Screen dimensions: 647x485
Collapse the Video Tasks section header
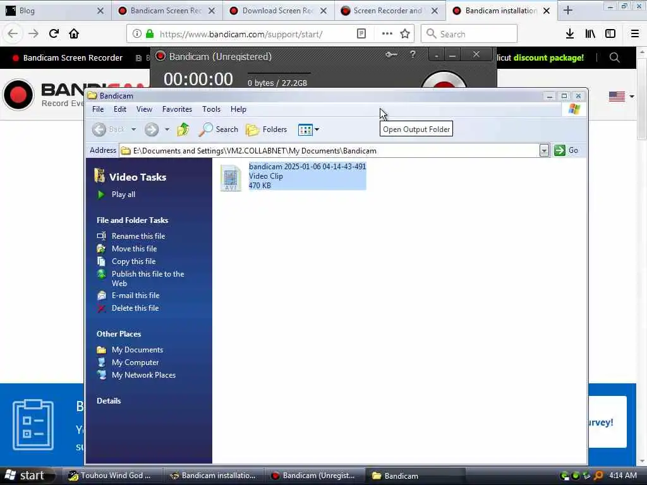(138, 177)
